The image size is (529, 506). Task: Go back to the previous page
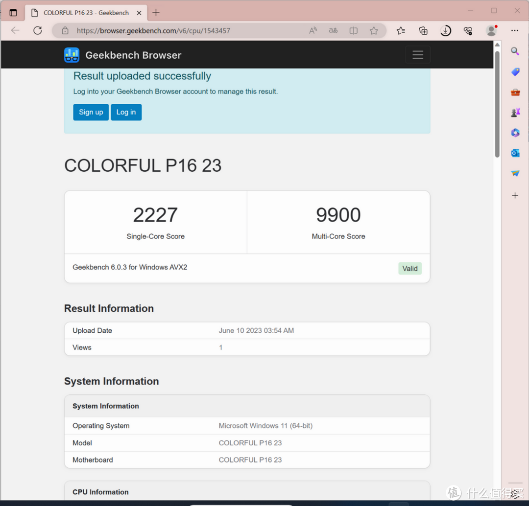tap(15, 31)
